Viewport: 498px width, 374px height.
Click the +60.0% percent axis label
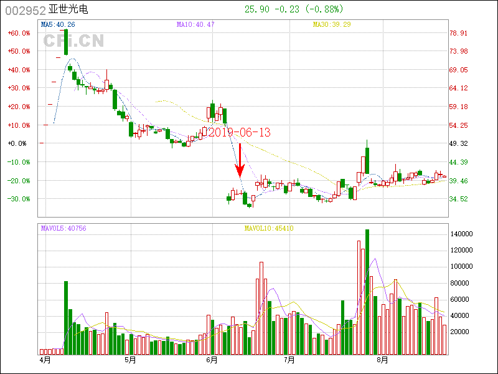[x=19, y=33]
